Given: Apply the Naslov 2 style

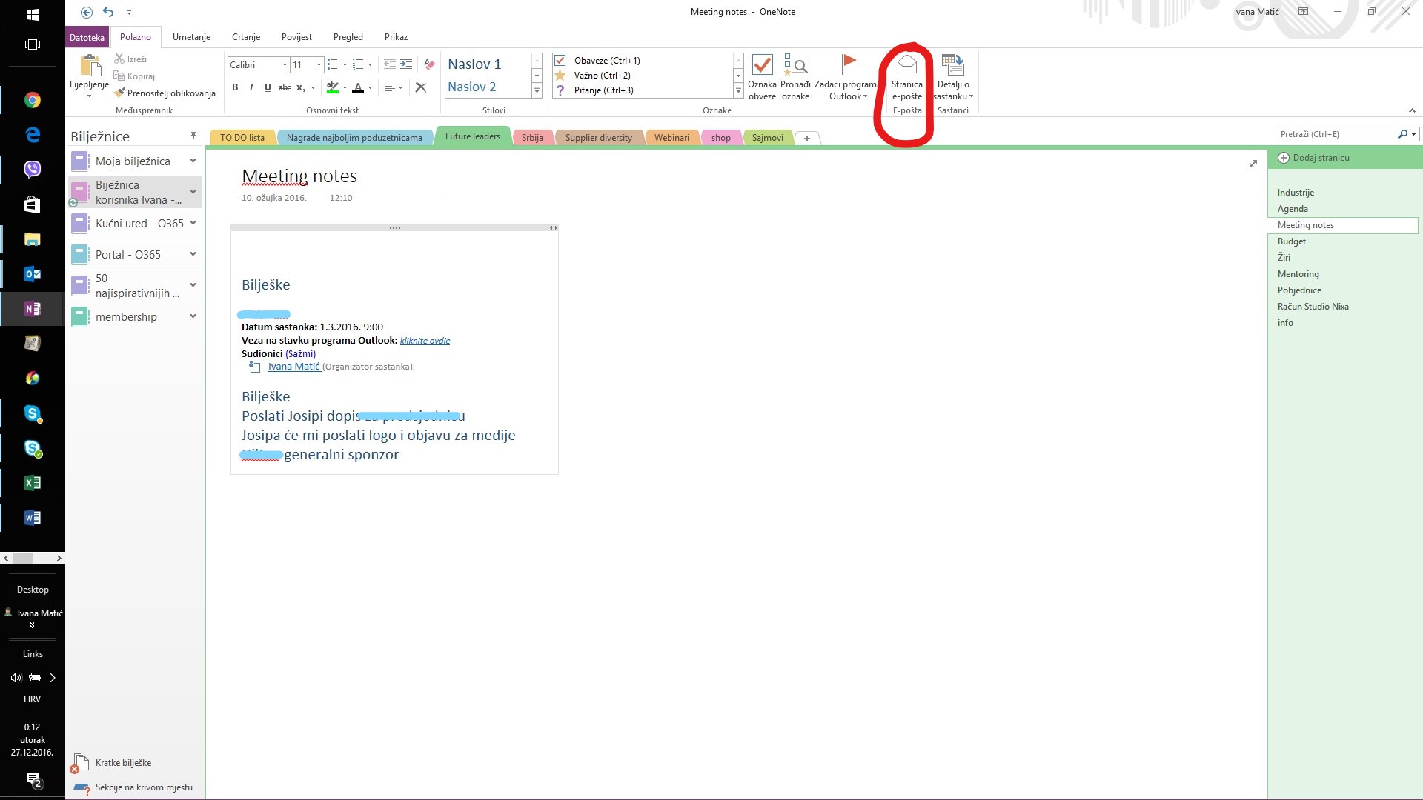Looking at the screenshot, I should (472, 87).
